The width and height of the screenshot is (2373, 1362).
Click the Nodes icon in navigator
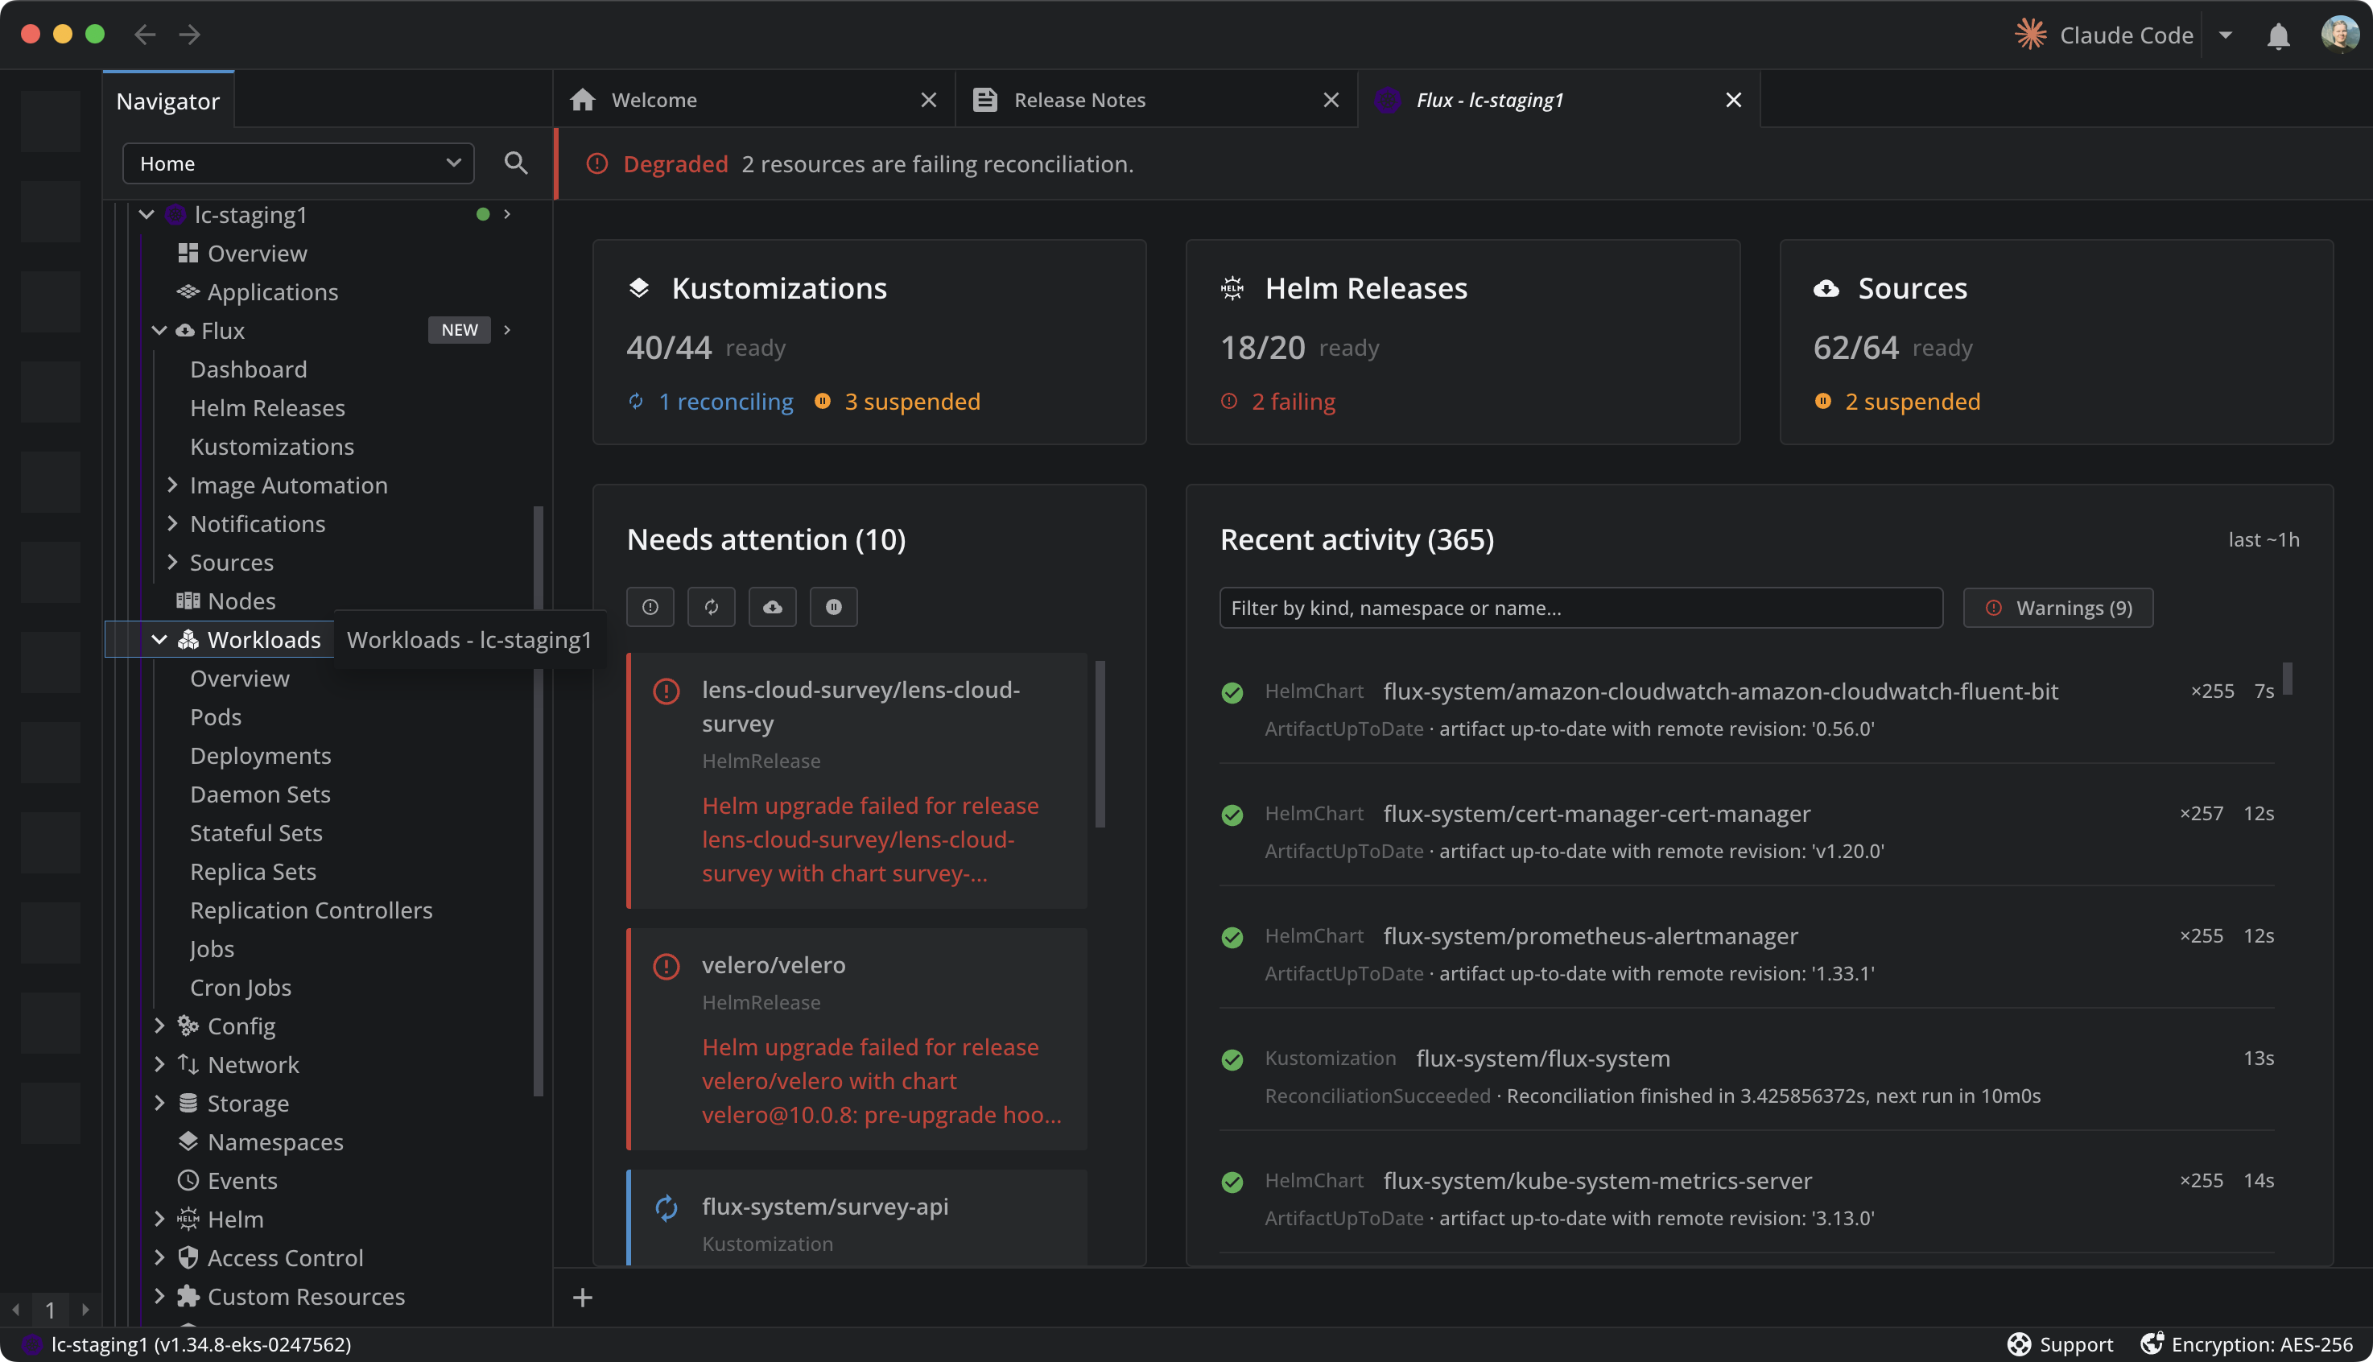click(x=188, y=601)
